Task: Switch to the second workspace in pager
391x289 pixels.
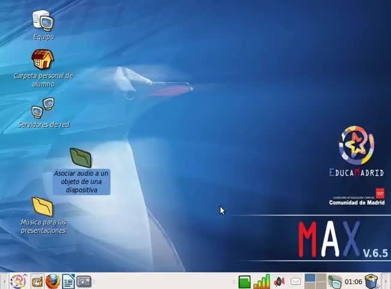Action: point(321,278)
